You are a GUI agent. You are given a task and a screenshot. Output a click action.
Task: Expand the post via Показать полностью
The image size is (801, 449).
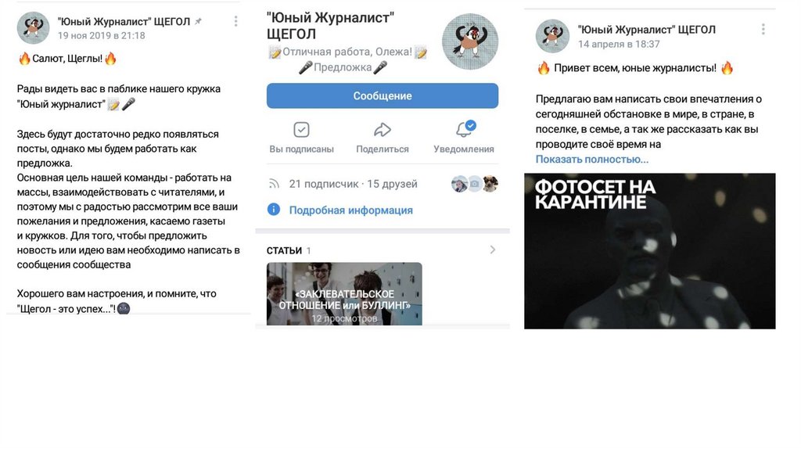click(x=591, y=160)
